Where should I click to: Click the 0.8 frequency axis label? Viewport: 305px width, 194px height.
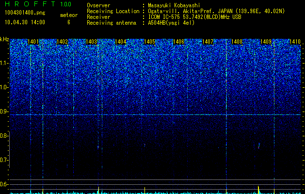tap(3, 136)
